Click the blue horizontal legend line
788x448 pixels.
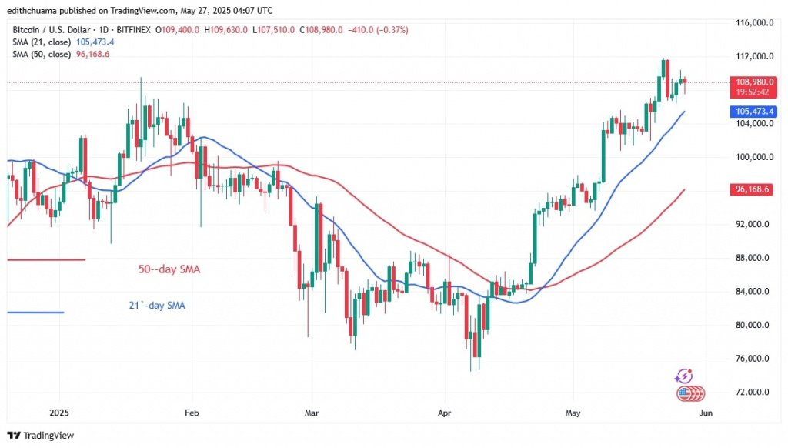point(35,312)
